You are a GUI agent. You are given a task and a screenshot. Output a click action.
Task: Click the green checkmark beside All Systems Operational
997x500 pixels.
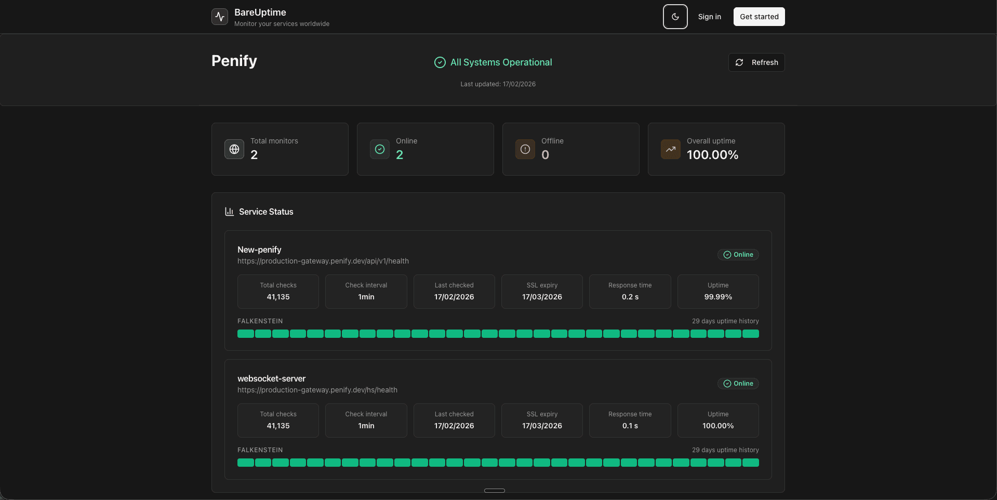(x=440, y=62)
